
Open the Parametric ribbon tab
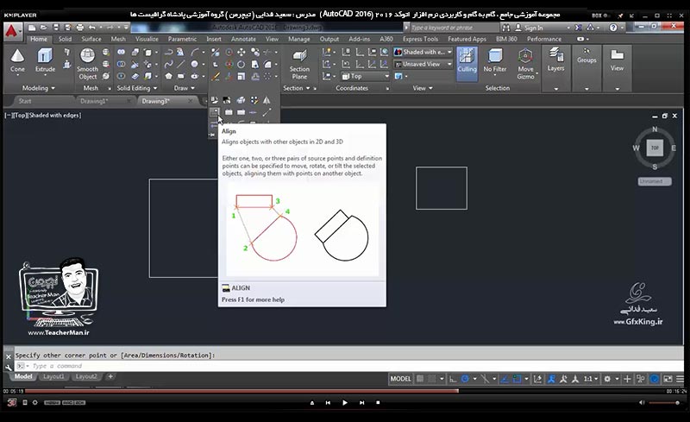pyautogui.click(x=182, y=39)
